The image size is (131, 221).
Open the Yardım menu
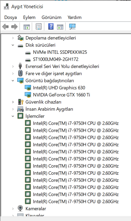pos(74,17)
